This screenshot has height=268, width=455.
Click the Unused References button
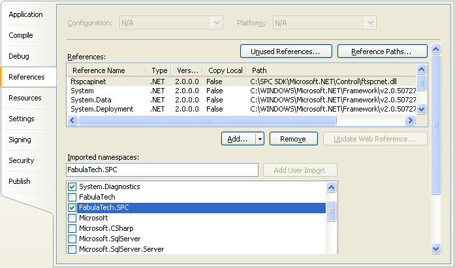point(286,52)
